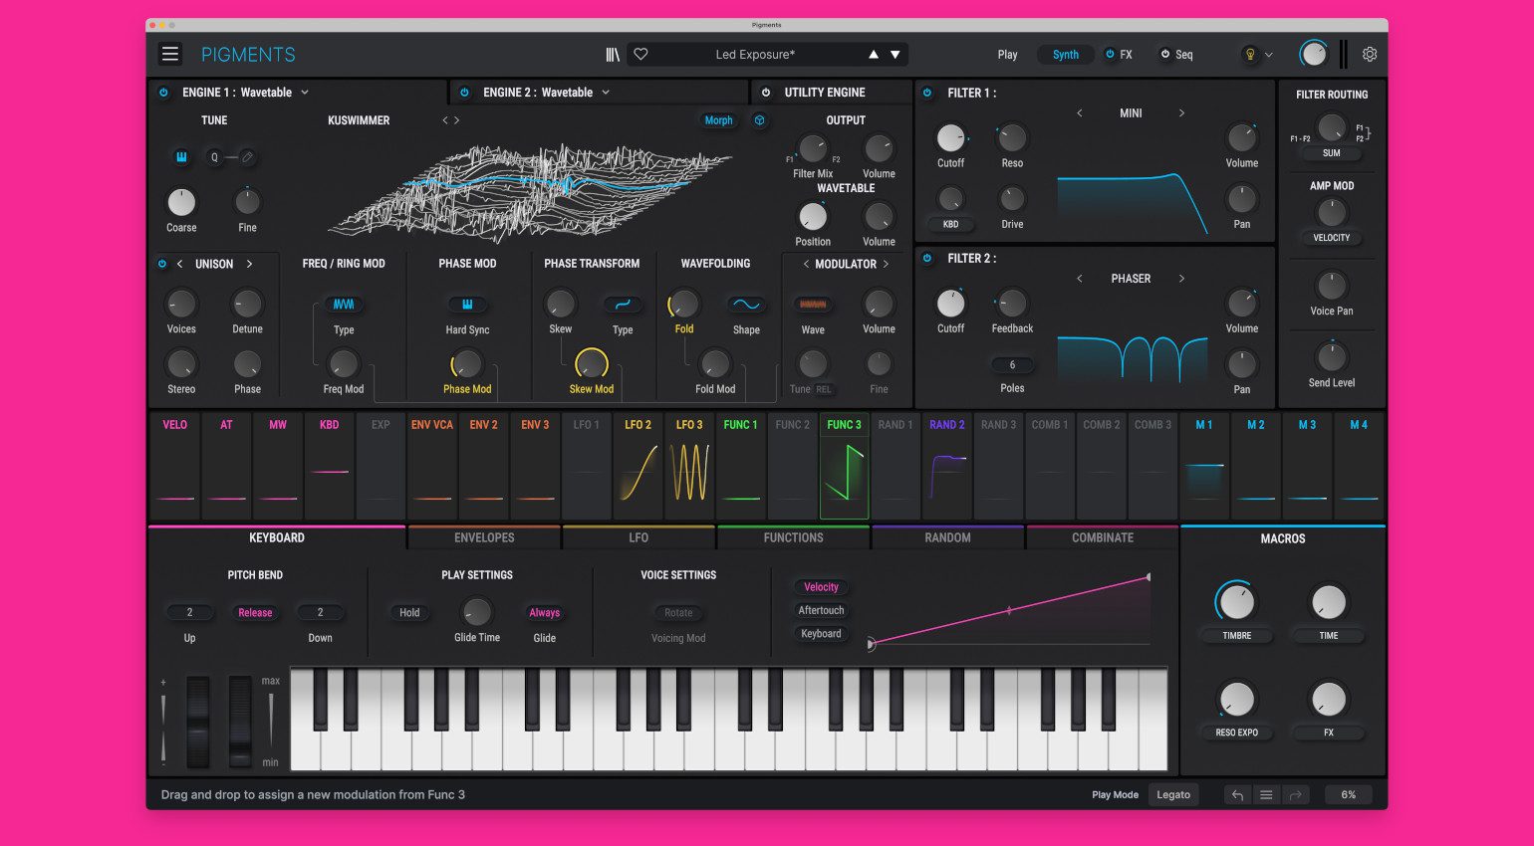Open the Filter Routing SUM selector
This screenshot has width=1534, height=846.
pos(1332,153)
